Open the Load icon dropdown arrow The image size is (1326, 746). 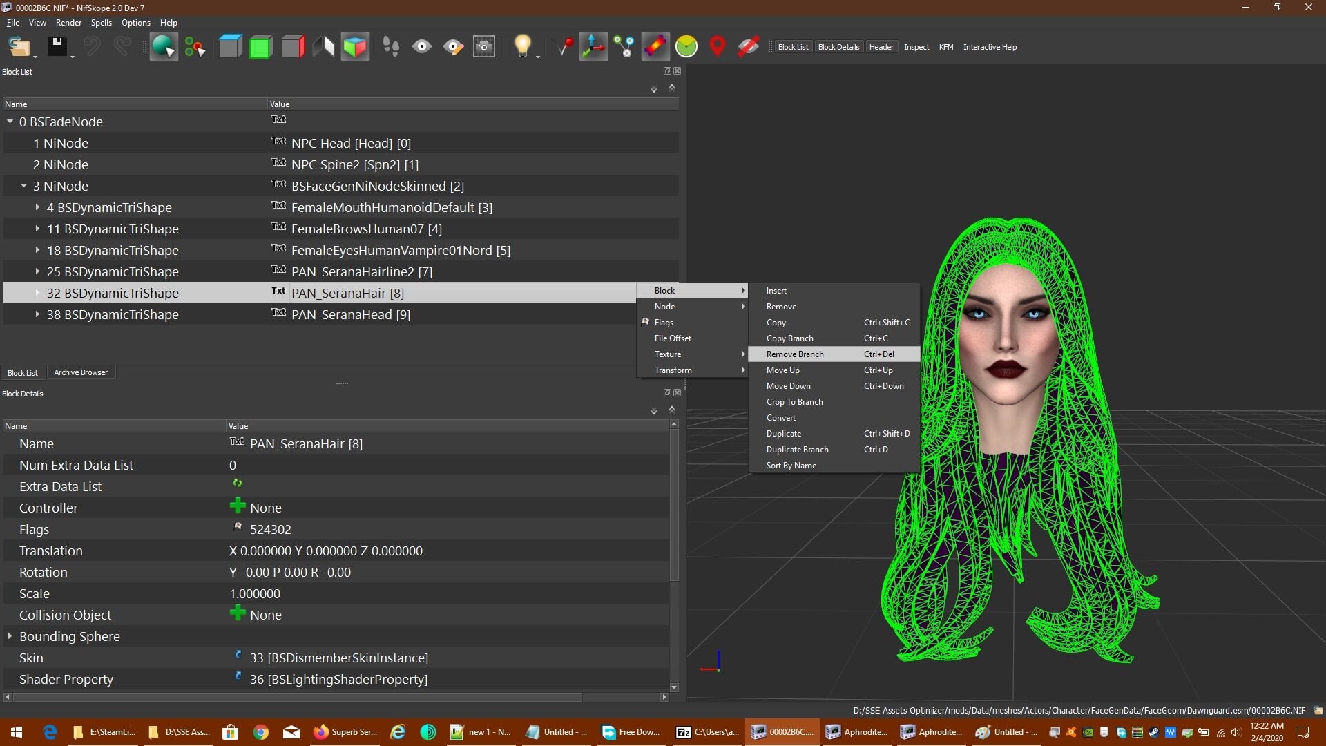pyautogui.click(x=35, y=57)
